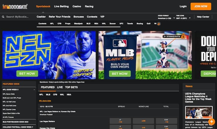Open the Help Center
This screenshot has width=217, height=129.
(x=203, y=17)
